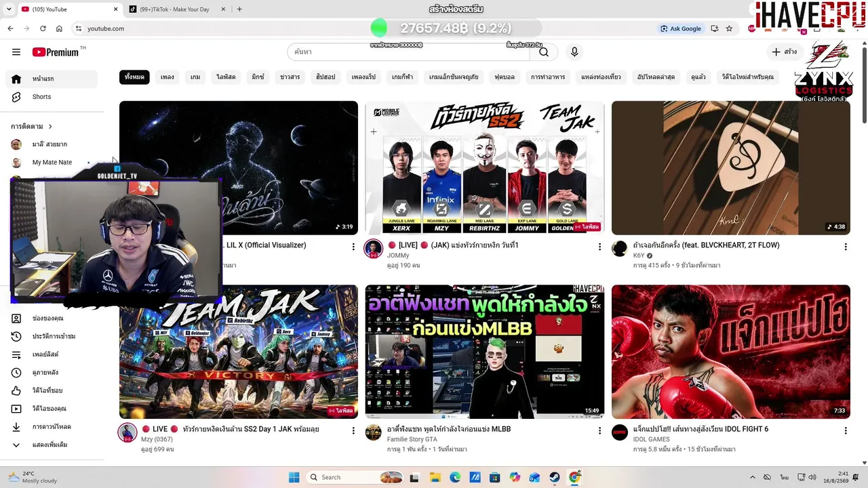Open My Mate Nate subscription channel

coord(52,163)
